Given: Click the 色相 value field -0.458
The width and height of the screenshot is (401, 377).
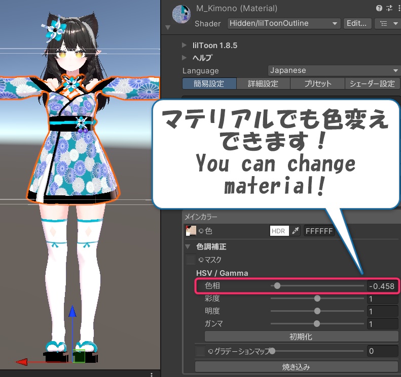Looking at the screenshot, I should click(382, 286).
